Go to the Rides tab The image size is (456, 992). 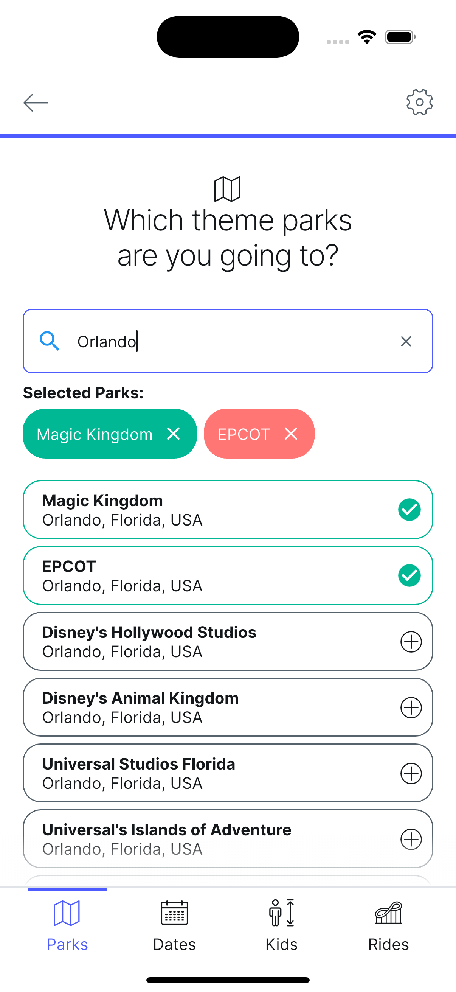pyautogui.click(x=388, y=926)
